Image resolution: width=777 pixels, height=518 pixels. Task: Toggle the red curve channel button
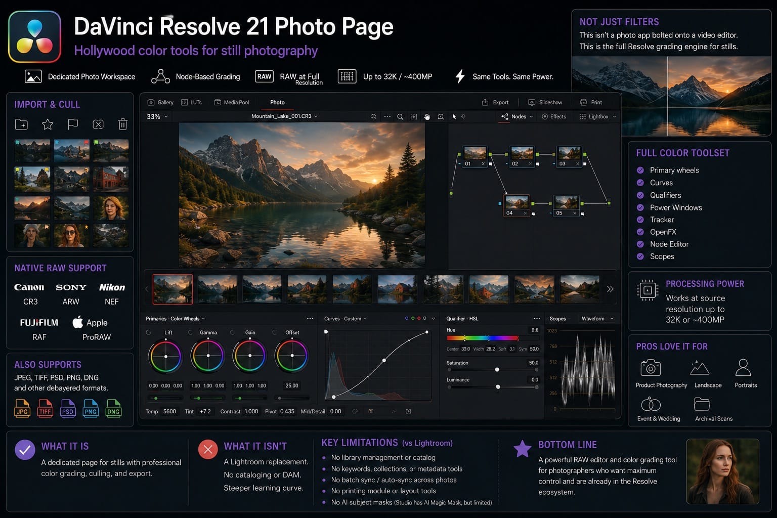419,319
